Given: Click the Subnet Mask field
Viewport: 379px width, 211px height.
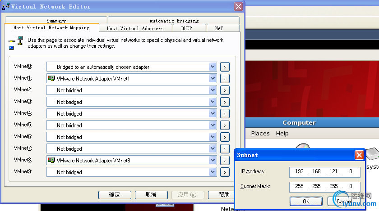Looking at the screenshot, I should (x=324, y=186).
